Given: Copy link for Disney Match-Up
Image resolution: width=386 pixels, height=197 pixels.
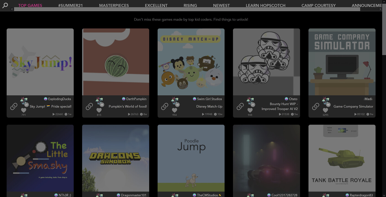Looking at the screenshot, I should [x=165, y=106].
